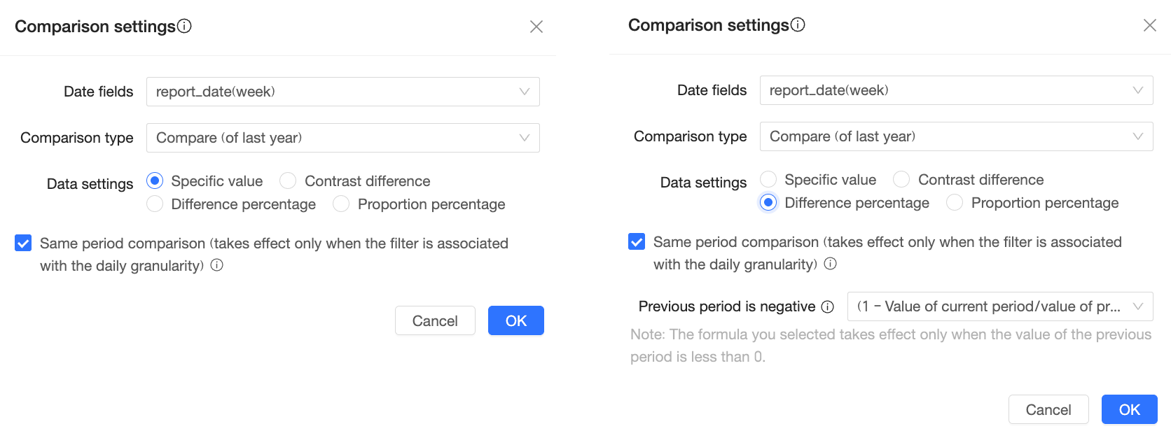Click OK button in left dialog
The image size is (1171, 438).
point(515,320)
